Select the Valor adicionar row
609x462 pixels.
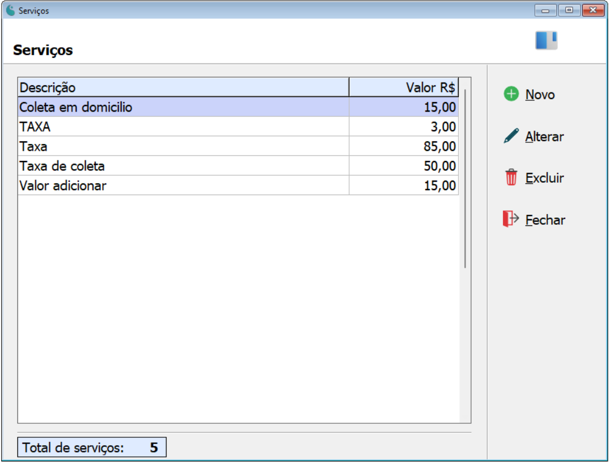pyautogui.click(x=238, y=185)
